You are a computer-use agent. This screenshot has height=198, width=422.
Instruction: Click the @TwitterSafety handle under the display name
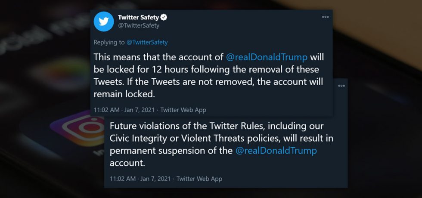[x=139, y=25]
